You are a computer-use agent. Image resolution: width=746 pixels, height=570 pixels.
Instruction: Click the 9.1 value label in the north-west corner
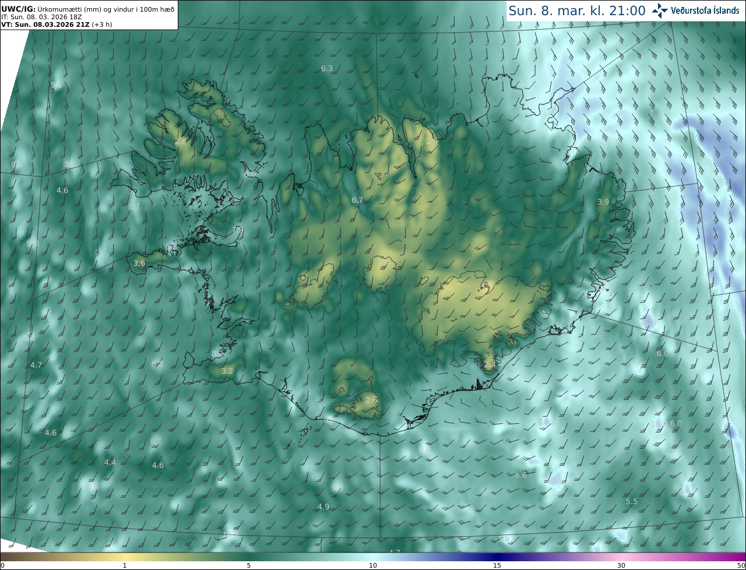click(x=55, y=85)
